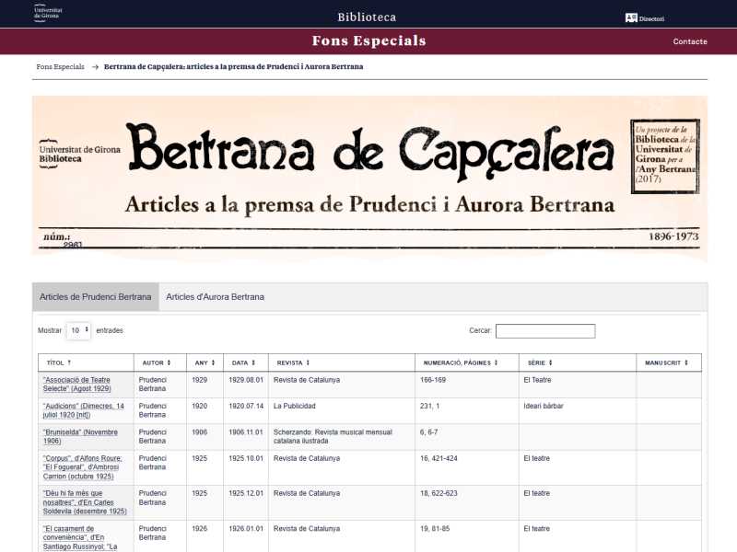The height and width of the screenshot is (552, 737).
Task: Sort table by Sèrie column
Action: 578,362
